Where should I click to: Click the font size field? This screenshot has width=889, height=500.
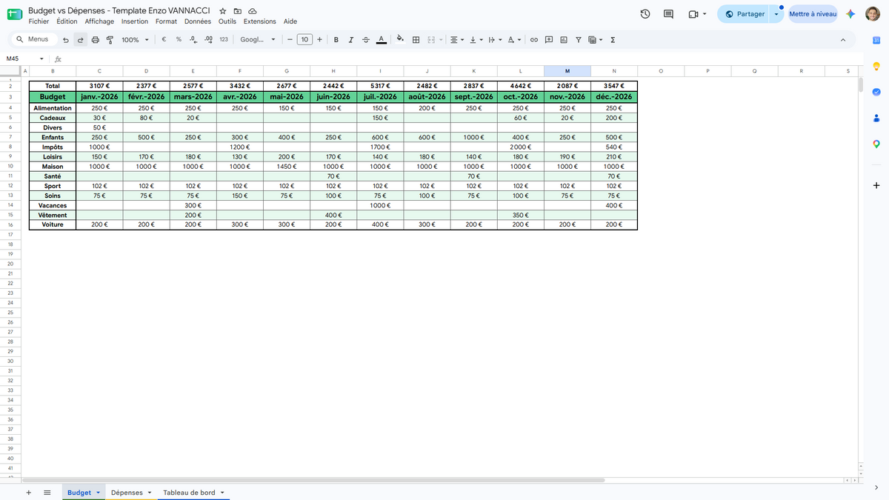304,40
